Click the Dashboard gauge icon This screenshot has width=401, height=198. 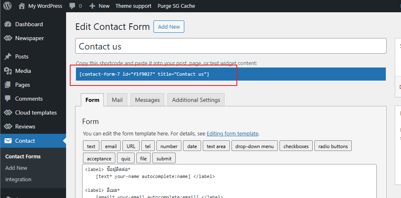(8, 24)
